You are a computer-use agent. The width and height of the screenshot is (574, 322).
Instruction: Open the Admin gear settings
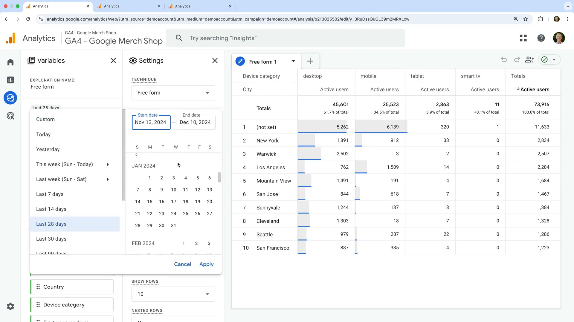pyautogui.click(x=10, y=306)
